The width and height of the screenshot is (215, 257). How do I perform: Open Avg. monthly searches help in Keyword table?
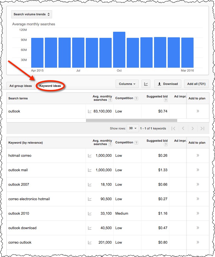(110, 144)
